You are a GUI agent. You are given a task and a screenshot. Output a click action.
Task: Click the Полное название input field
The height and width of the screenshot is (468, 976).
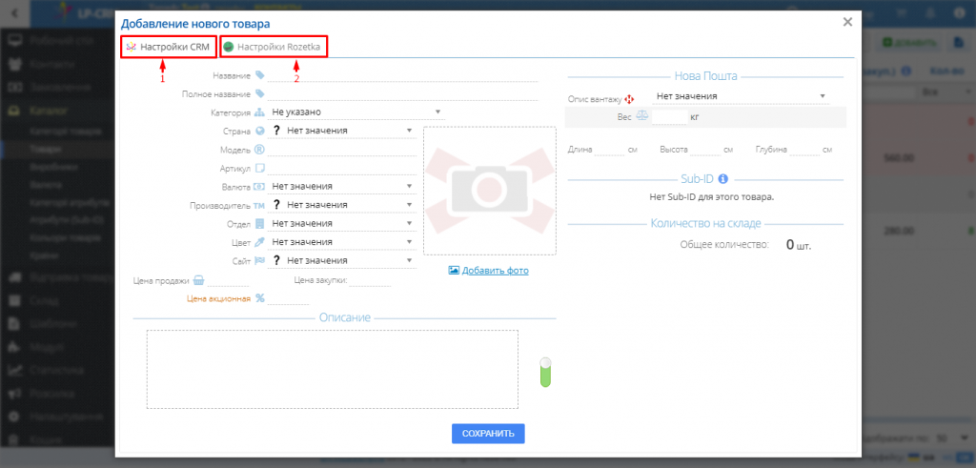pos(402,94)
